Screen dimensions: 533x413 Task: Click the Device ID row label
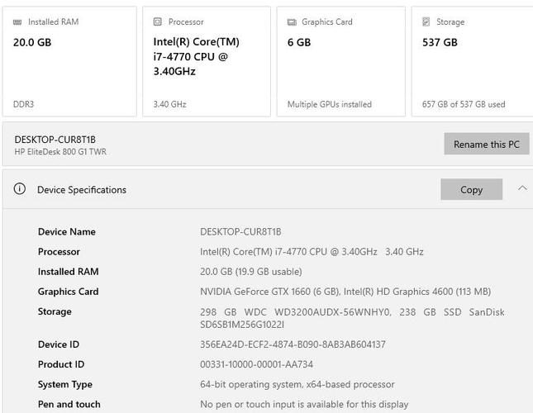[x=59, y=344]
